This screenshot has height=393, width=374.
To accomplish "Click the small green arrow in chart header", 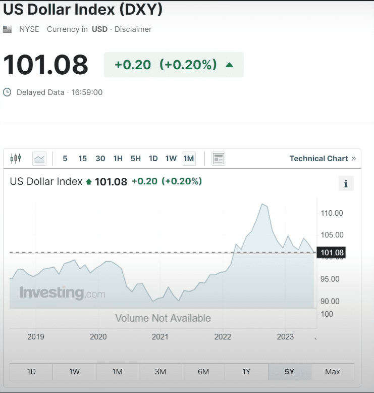I will click(89, 182).
